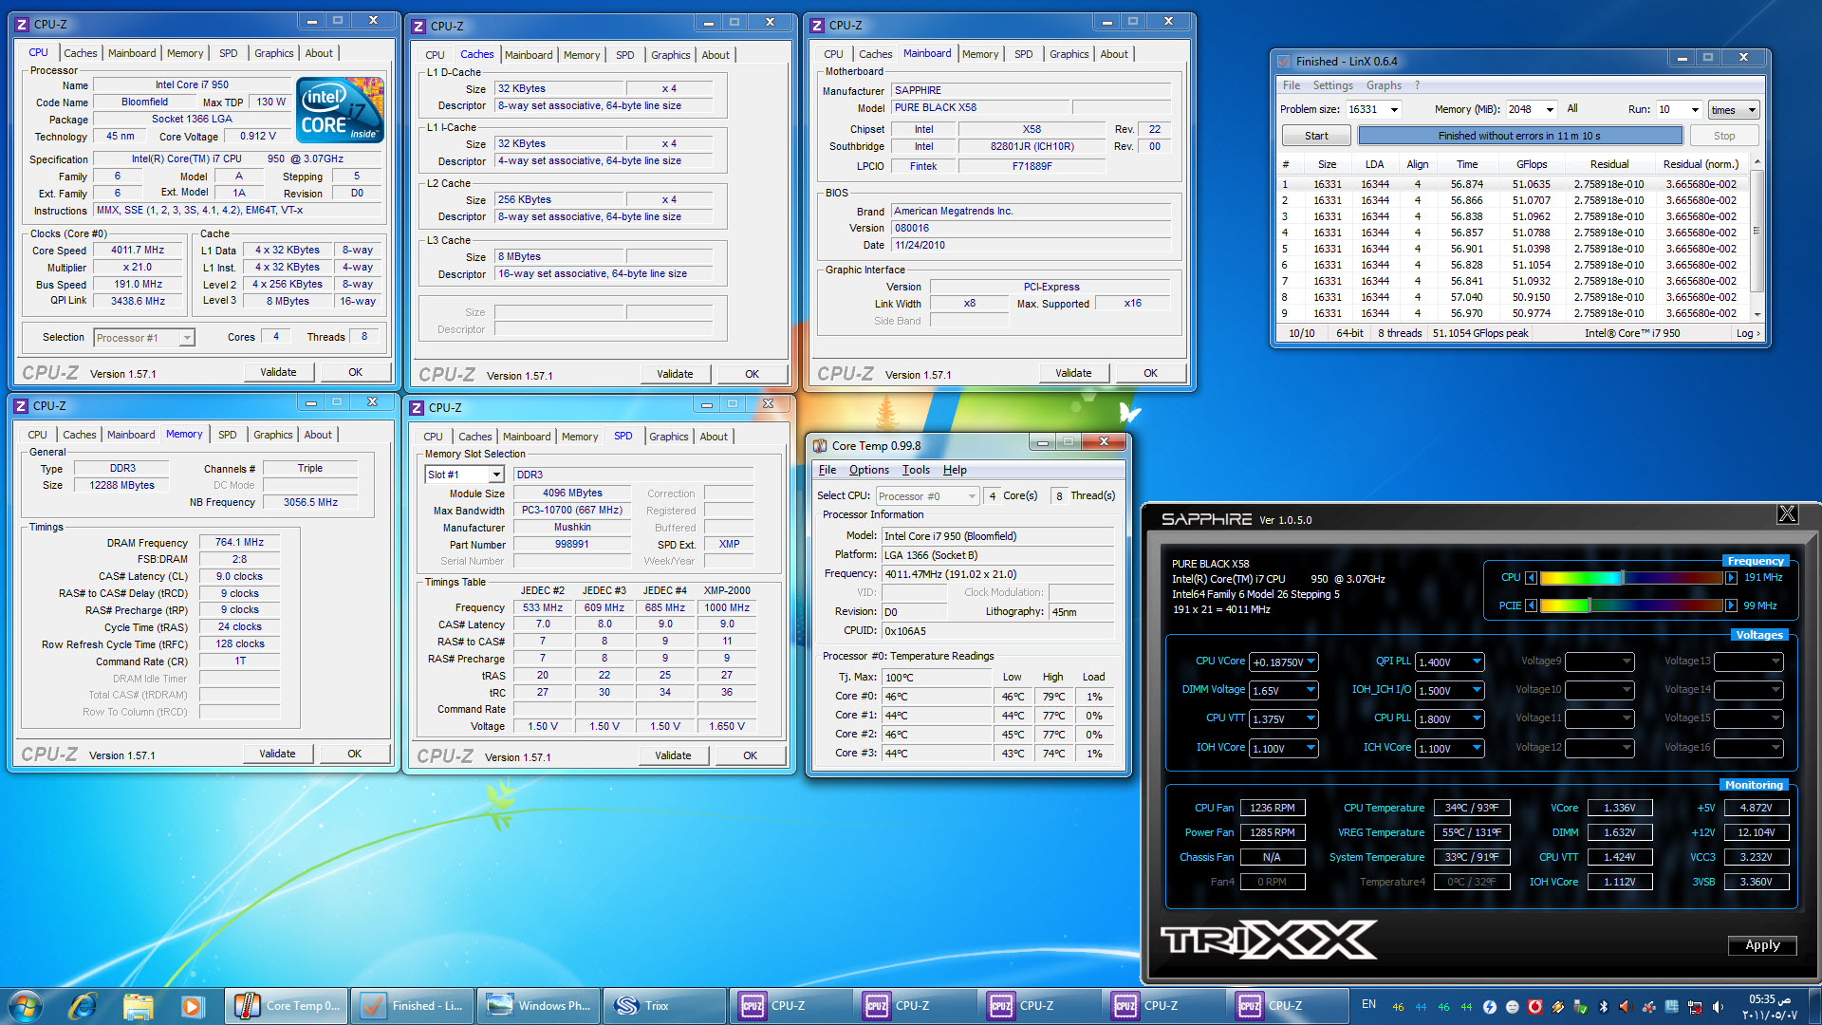
Task: Click the LinX 'Finished without errors' progress bar
Action: (1519, 136)
